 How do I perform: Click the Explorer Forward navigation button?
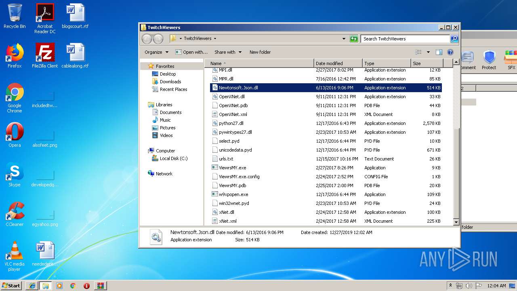[x=158, y=39]
